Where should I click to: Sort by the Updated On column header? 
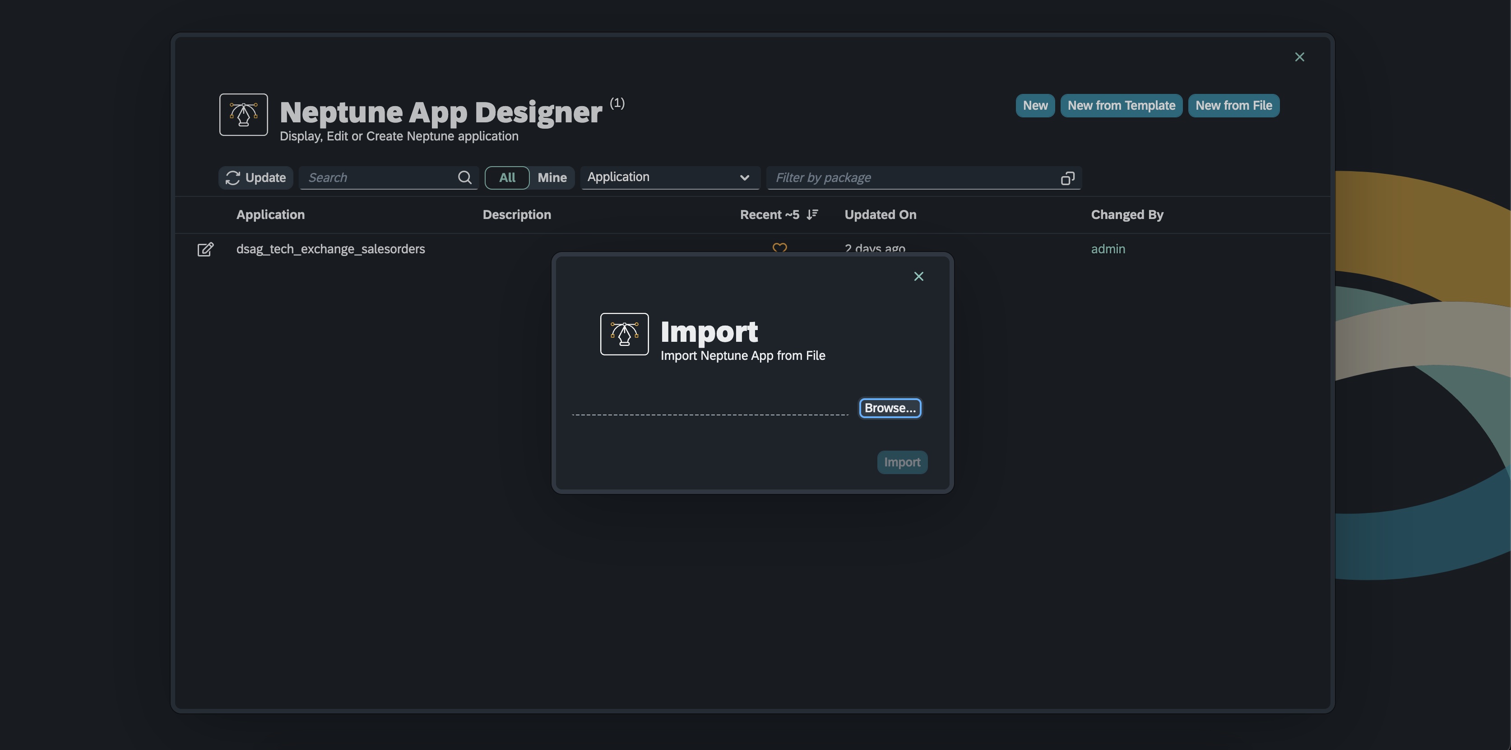880,214
